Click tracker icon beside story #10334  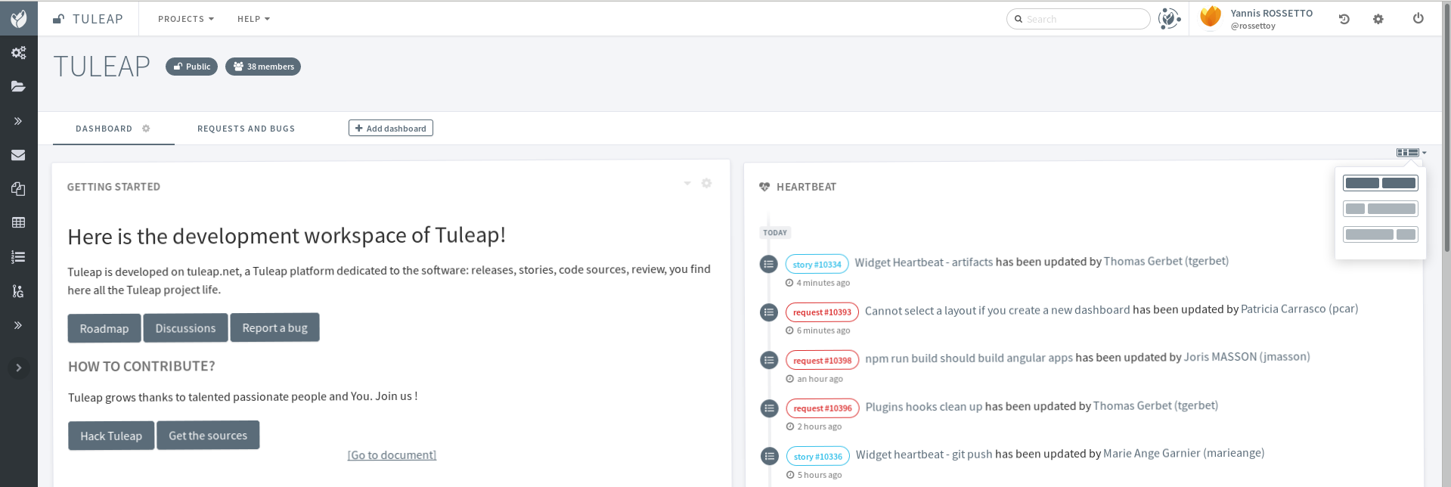[769, 264]
